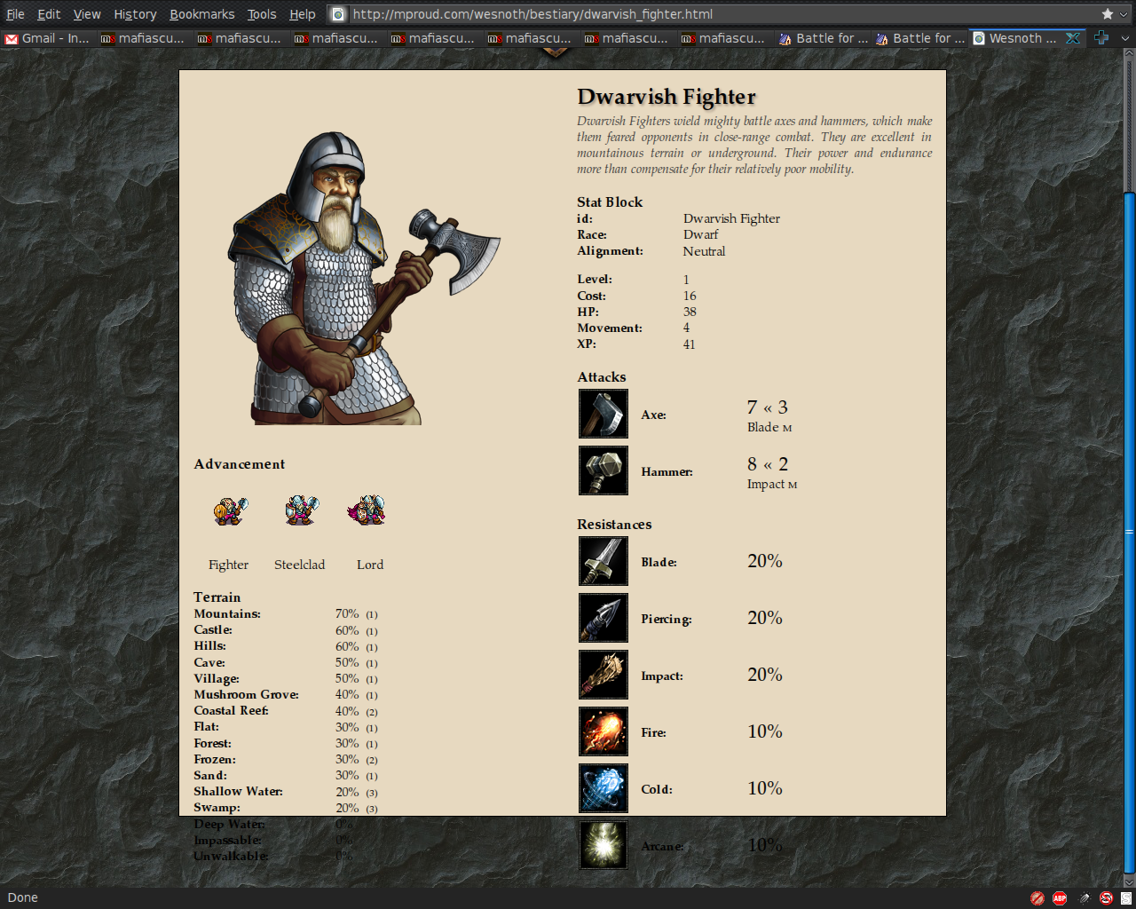The width and height of the screenshot is (1136, 909).
Task: Open the Edit menu
Action: (49, 14)
